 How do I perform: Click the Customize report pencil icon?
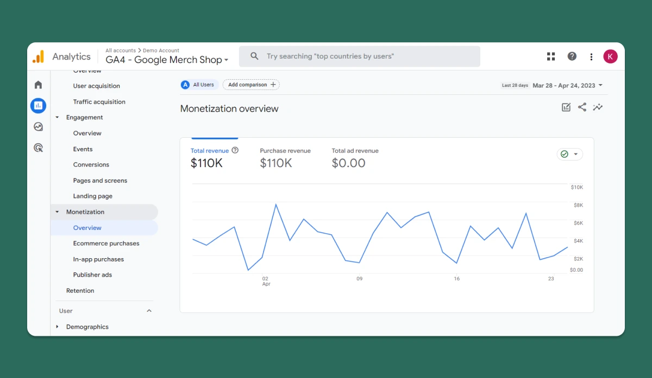point(566,107)
